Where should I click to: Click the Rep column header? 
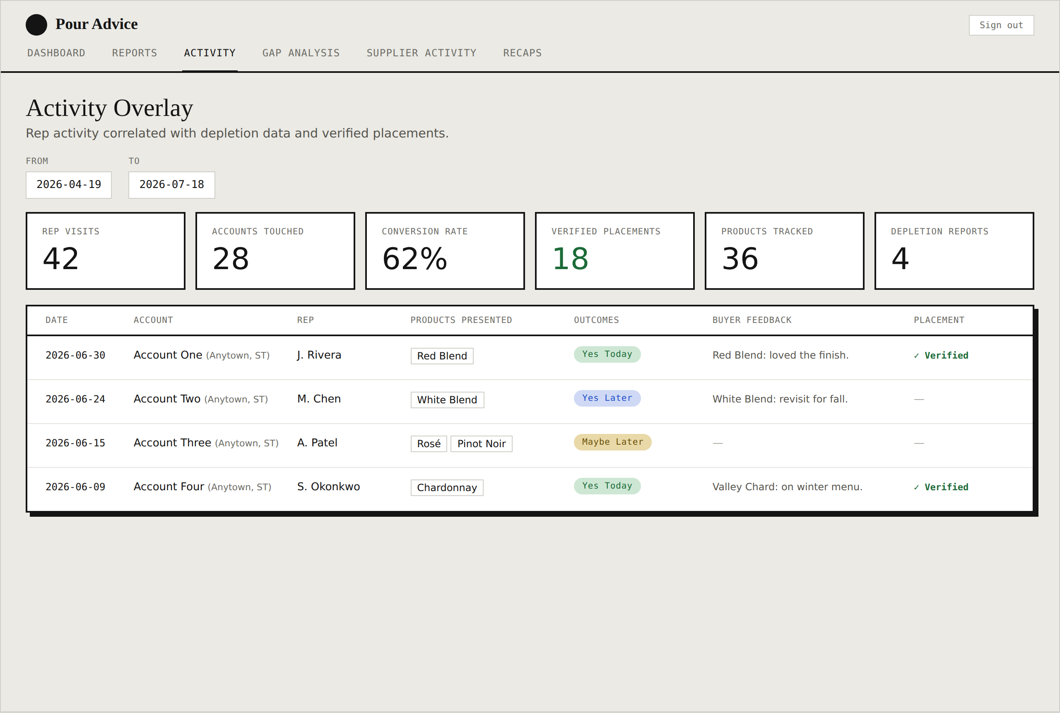click(306, 320)
